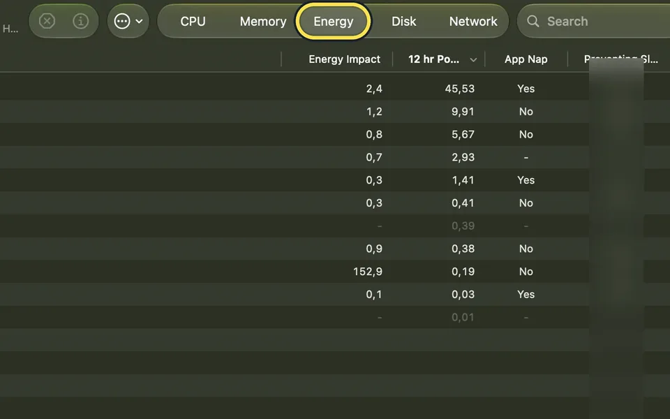The height and width of the screenshot is (419, 670).
Task: Click the Energy Impact value 0,9
Action: click(x=374, y=249)
